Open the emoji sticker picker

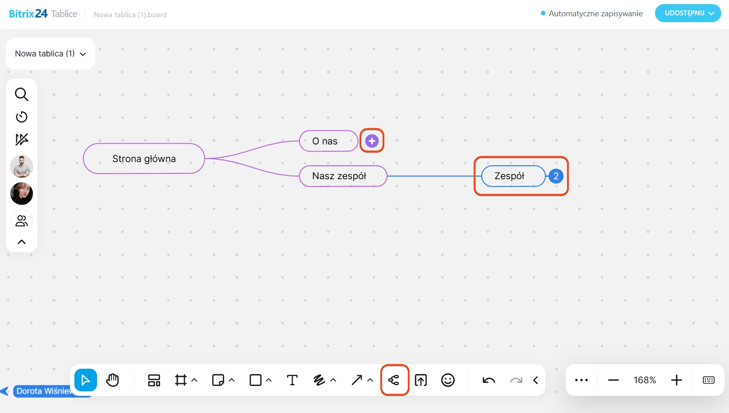tap(448, 380)
